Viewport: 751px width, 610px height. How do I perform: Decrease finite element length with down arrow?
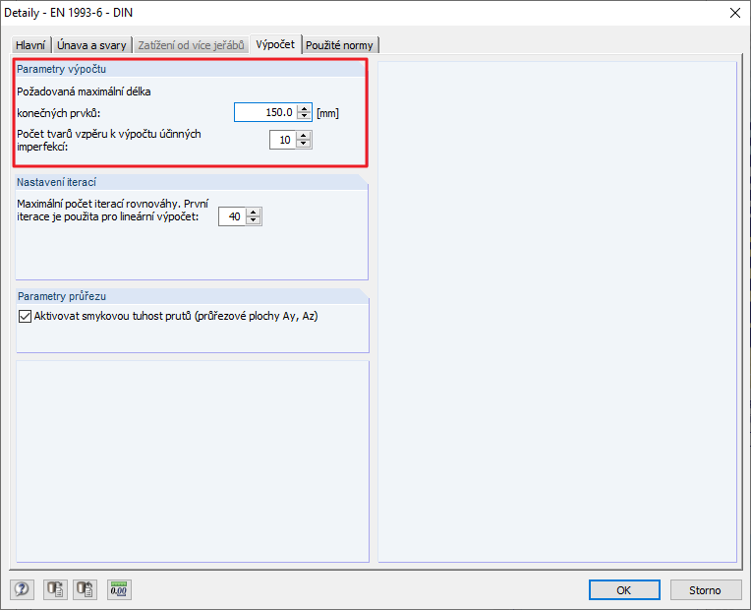[x=304, y=116]
